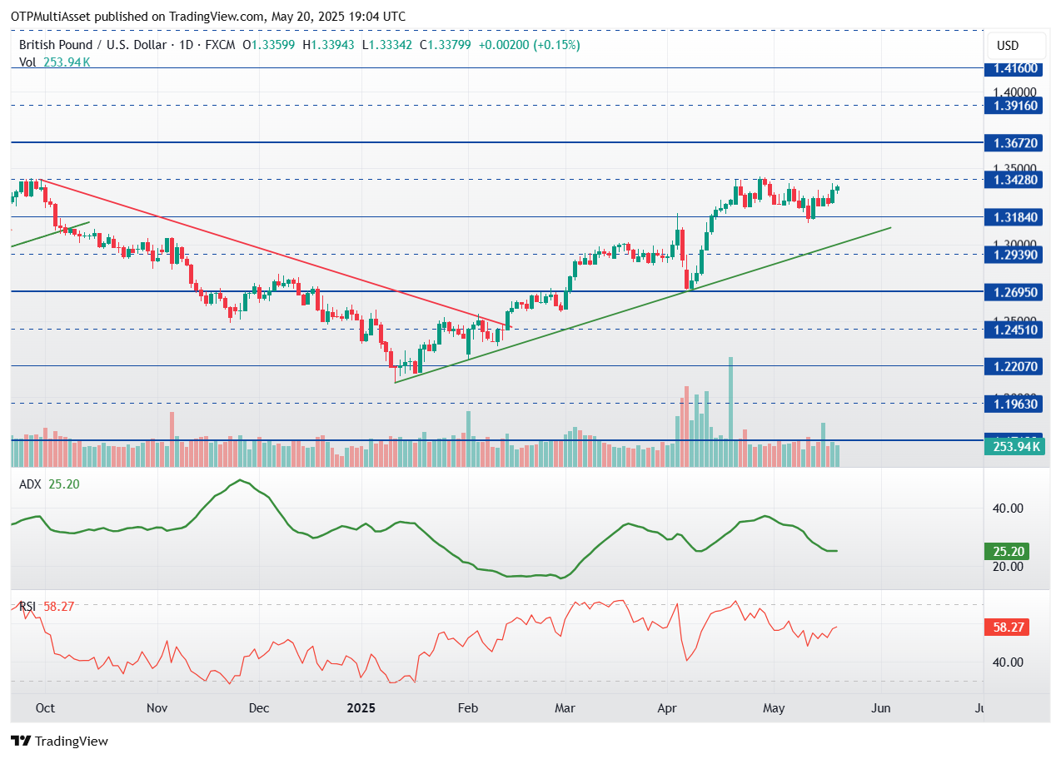Click the +0.00200 (+0.15%) change value
Image resolution: width=1061 pixels, height=759 pixels.
pyautogui.click(x=529, y=45)
